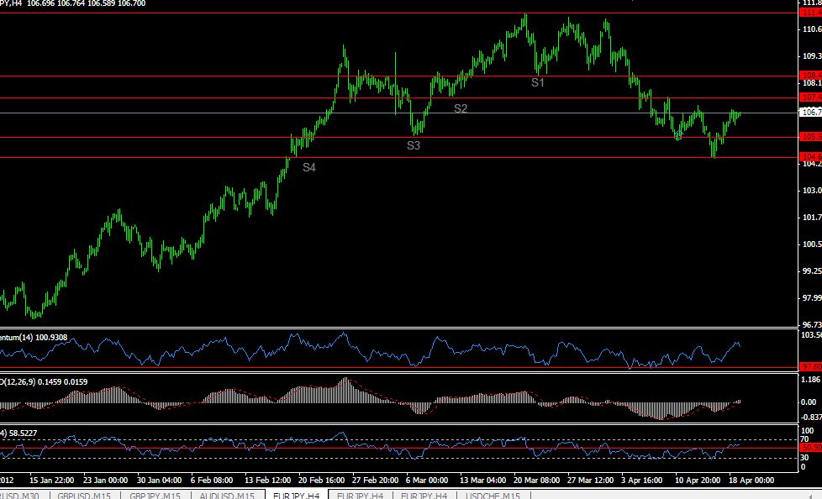Switch to the GBPUSD,M15 chart tab
The image size is (822, 499).
point(84,495)
